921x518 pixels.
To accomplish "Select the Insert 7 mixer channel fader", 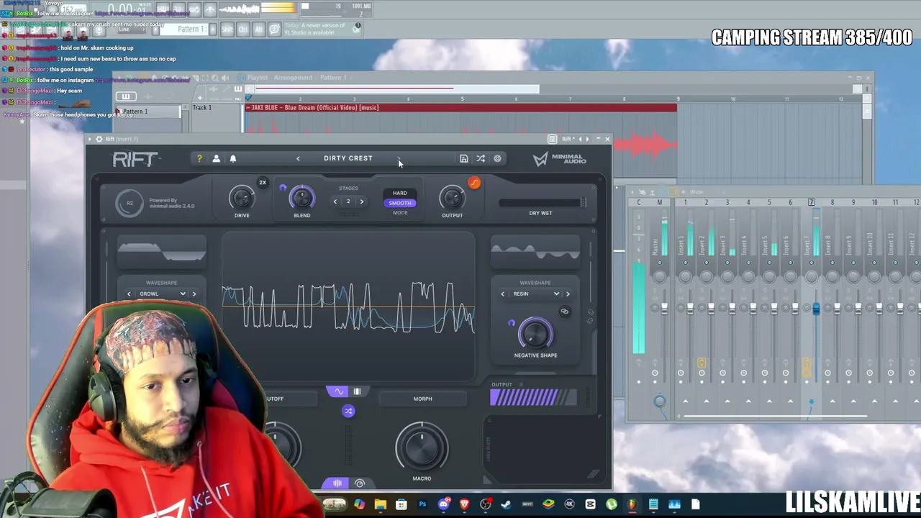I will click(x=816, y=309).
